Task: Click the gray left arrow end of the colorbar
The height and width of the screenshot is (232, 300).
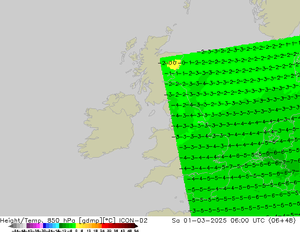Action: tap(11, 226)
